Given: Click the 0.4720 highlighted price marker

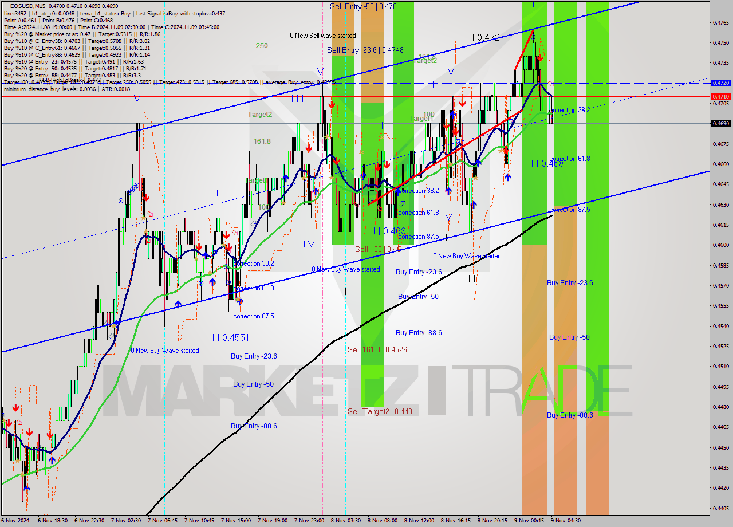Looking at the screenshot, I should [720, 82].
